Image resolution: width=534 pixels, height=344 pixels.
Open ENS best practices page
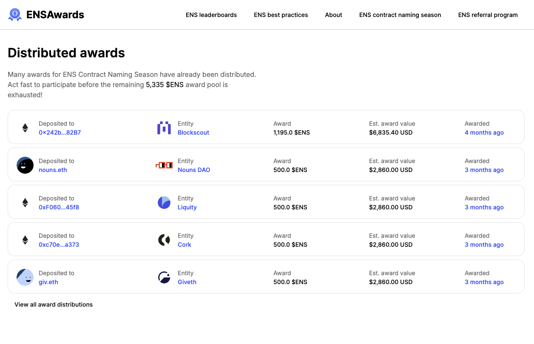[281, 15]
